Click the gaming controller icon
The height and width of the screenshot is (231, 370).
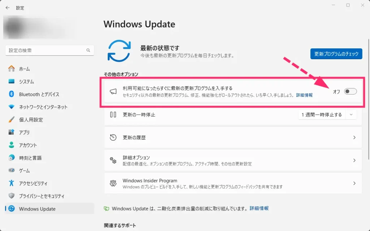tap(11, 170)
